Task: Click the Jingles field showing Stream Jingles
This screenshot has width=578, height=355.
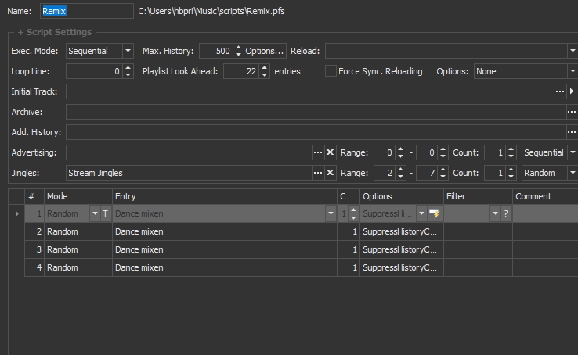Action: (x=189, y=173)
